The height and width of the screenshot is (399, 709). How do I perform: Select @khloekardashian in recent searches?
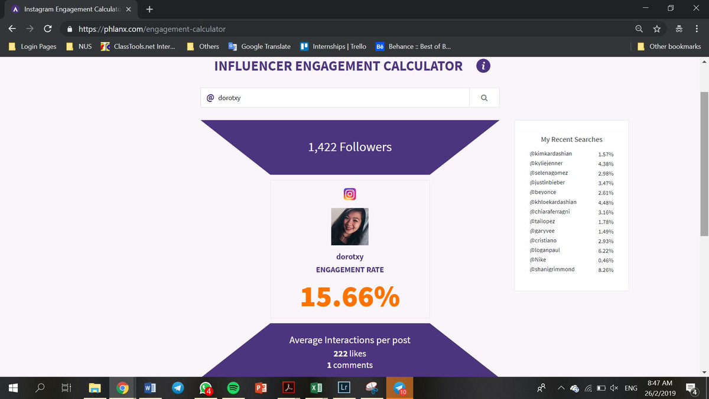553,202
